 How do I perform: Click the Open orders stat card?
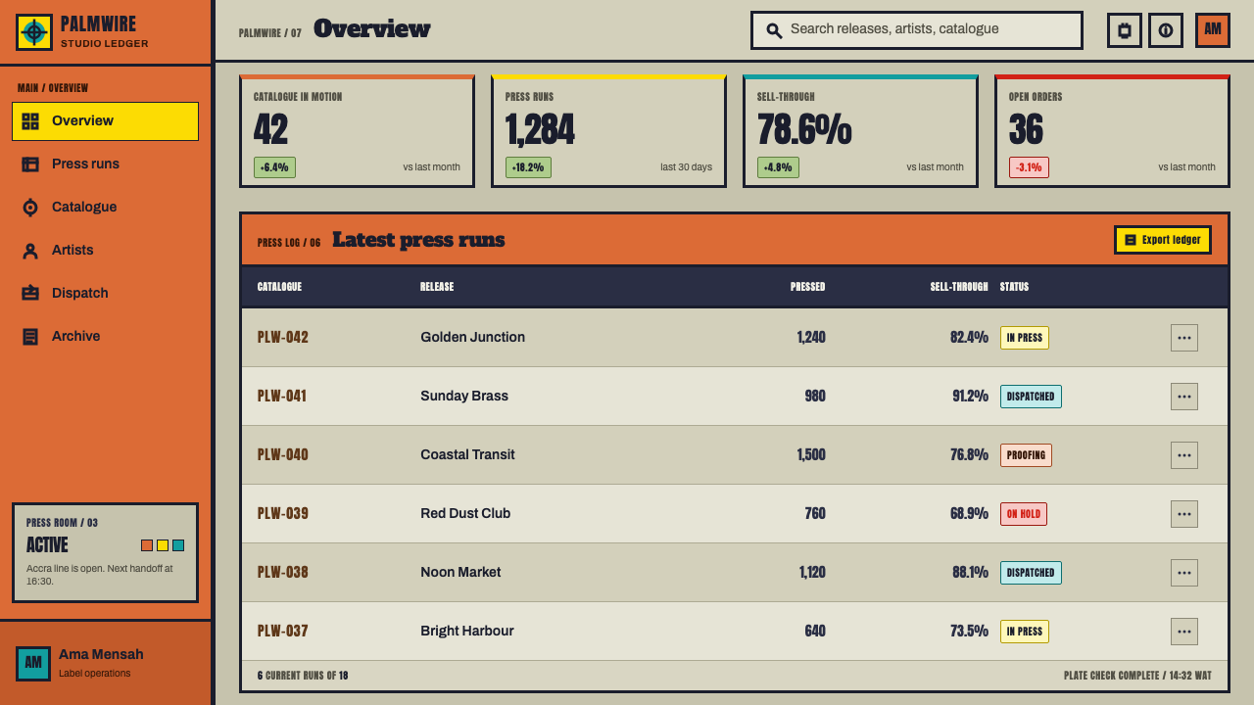(x=1112, y=131)
